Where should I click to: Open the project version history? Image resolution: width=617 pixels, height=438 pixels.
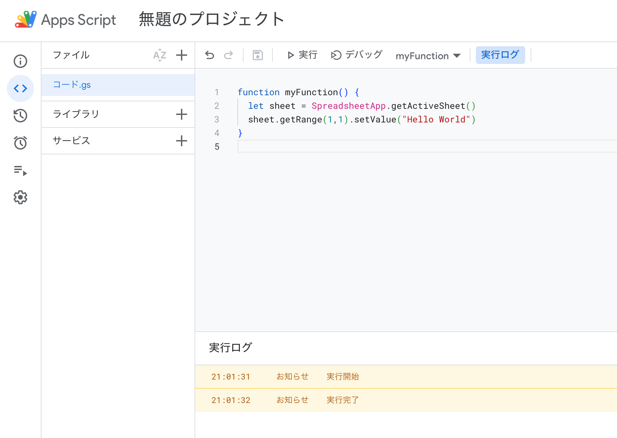tap(20, 116)
